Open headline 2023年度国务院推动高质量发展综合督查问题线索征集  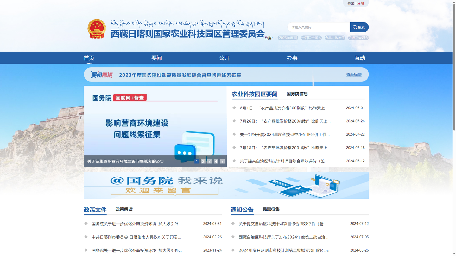pyautogui.click(x=180, y=75)
